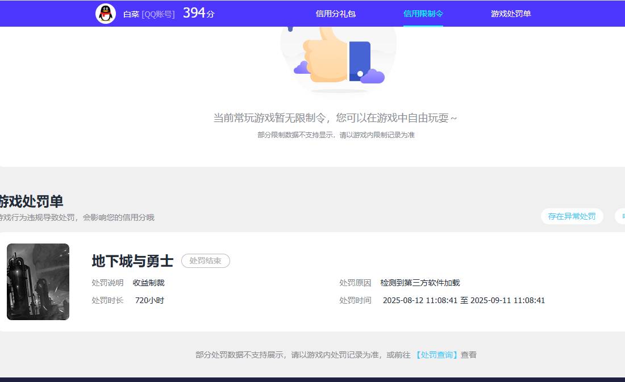
Task: Enable the partially visible filter at right edge
Action: pos(621,216)
